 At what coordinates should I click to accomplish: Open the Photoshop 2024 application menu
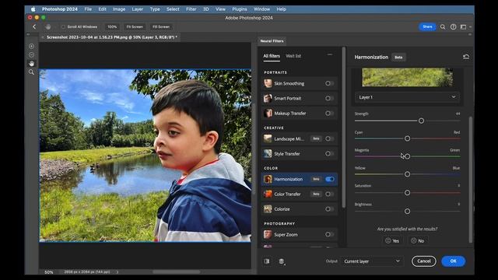pos(60,9)
